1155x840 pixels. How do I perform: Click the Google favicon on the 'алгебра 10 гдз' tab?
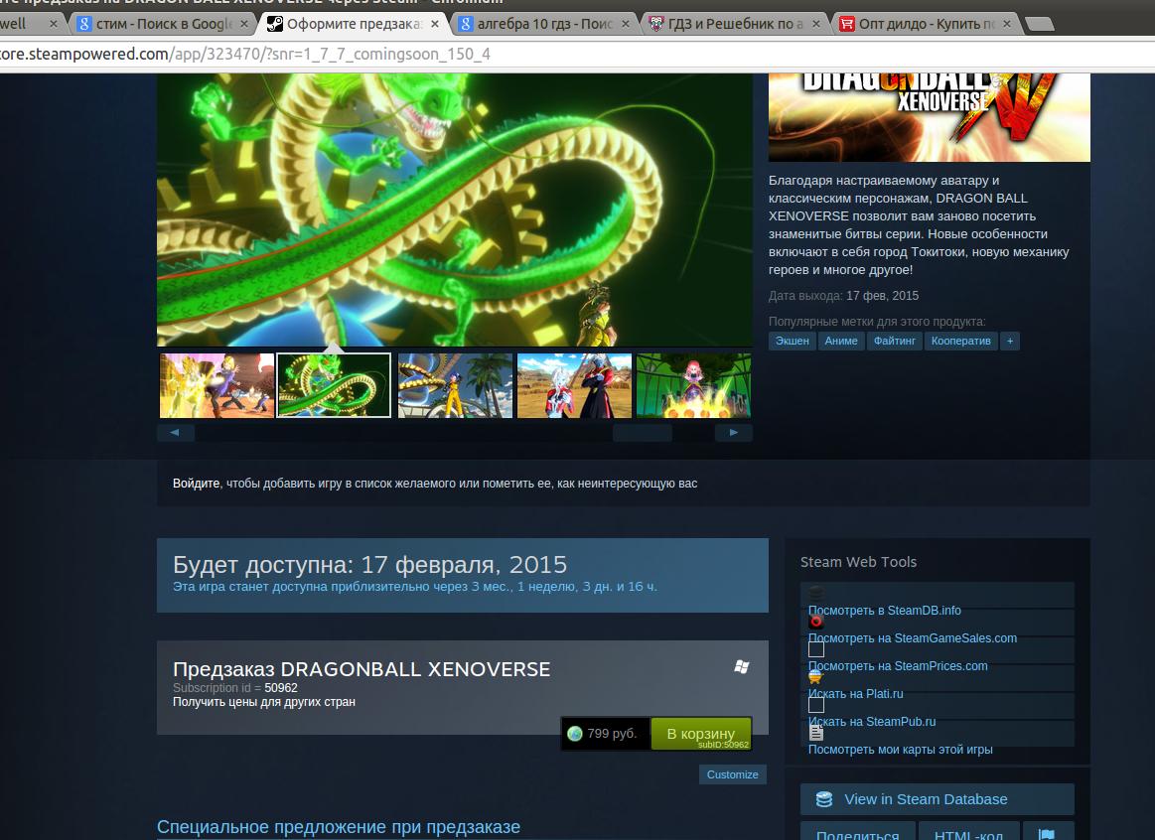coord(465,24)
